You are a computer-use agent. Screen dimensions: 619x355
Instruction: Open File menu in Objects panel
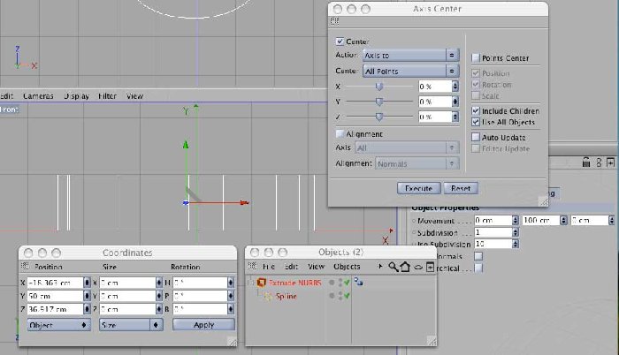pos(269,267)
